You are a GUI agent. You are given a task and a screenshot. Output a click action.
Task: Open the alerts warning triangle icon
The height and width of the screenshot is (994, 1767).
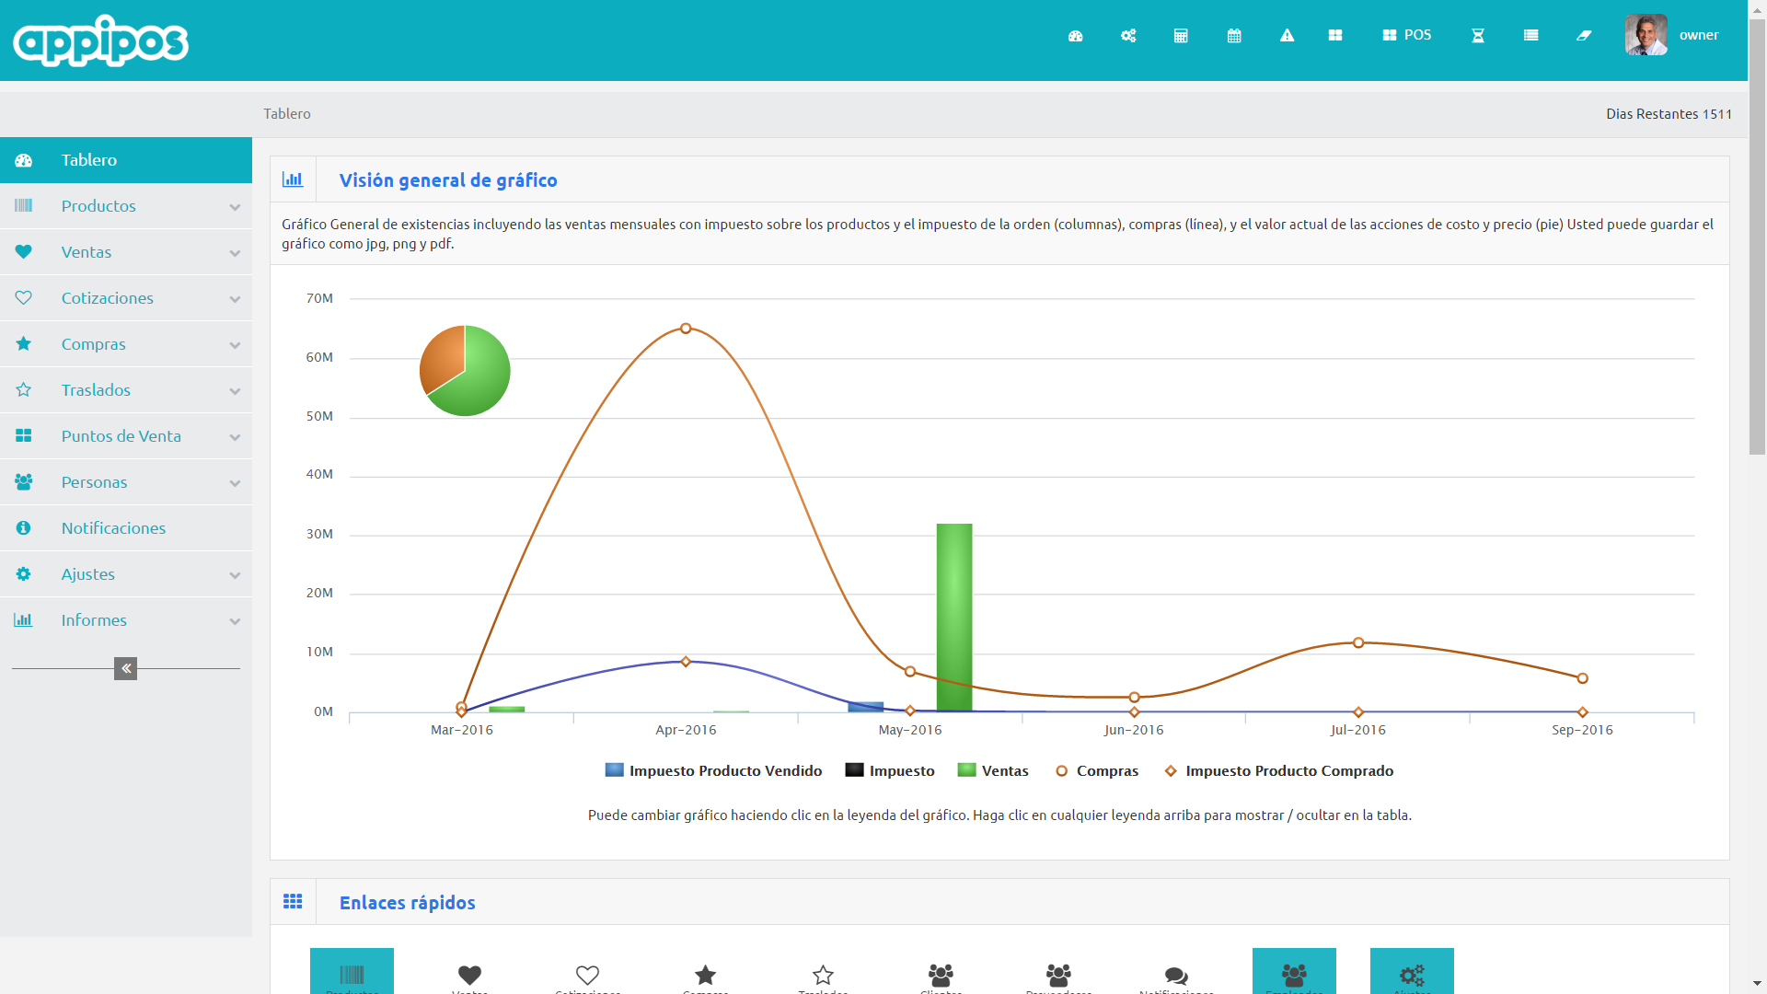point(1287,36)
